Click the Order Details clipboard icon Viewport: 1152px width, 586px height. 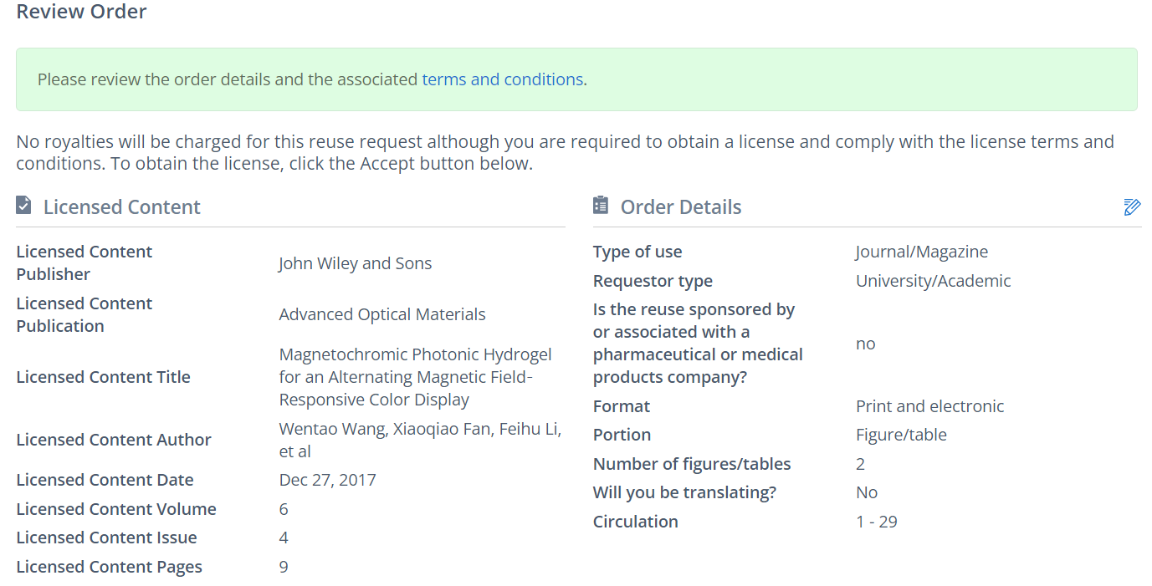pos(601,206)
